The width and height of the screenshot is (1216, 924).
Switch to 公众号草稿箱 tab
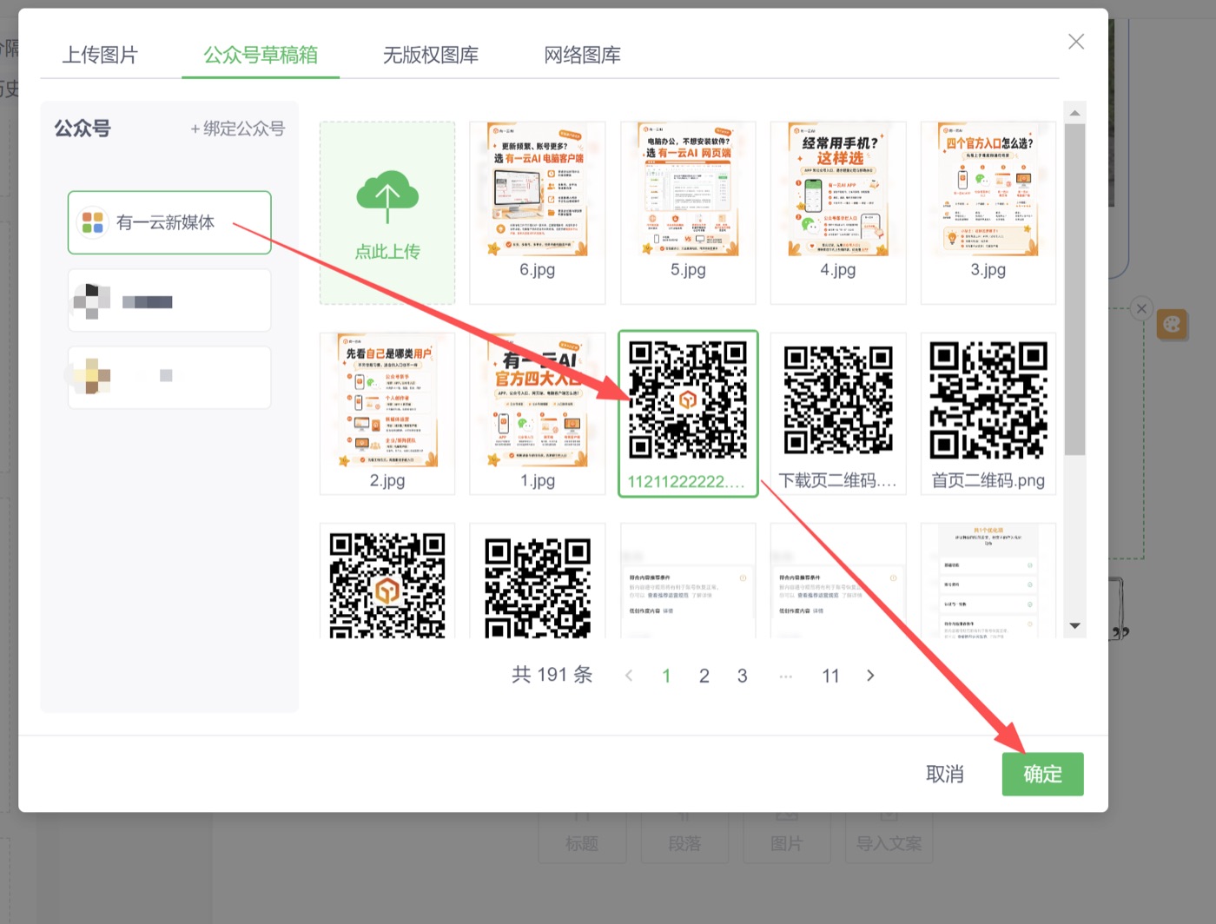coord(261,55)
